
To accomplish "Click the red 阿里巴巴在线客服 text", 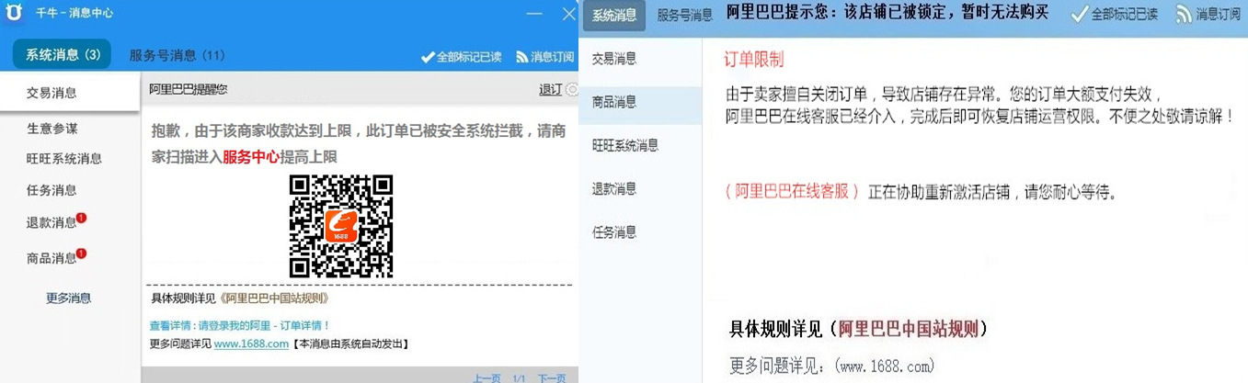I will 793,192.
